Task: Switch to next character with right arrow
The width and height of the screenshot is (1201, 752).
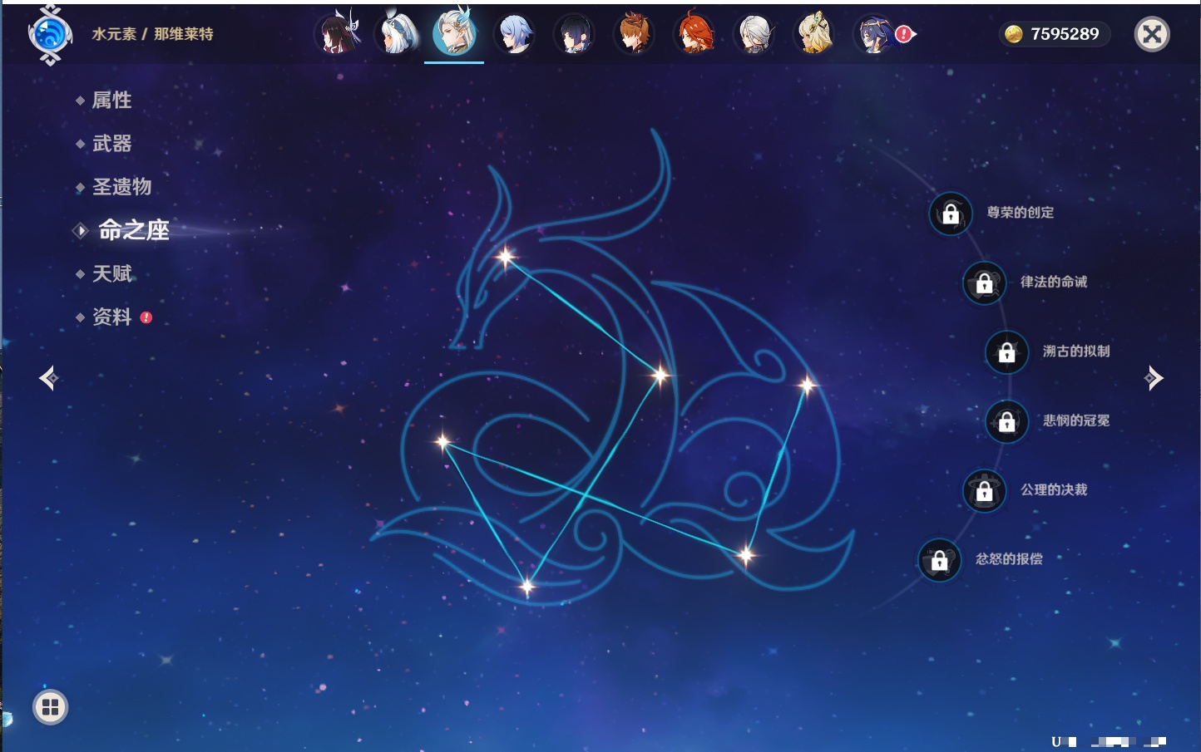Action: (x=1153, y=378)
